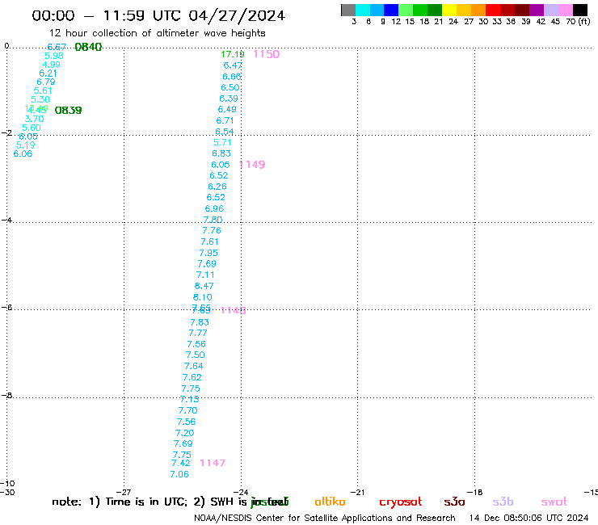This screenshot has height=525, width=598.
Task: Pick the dark blue swatch in the color scale
Action: click(391, 10)
